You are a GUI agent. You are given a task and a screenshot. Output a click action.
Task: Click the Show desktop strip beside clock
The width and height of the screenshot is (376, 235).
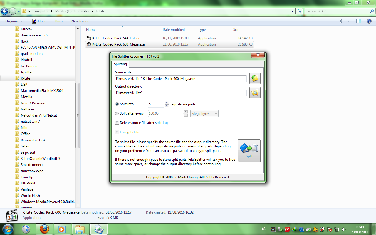tap(374, 229)
